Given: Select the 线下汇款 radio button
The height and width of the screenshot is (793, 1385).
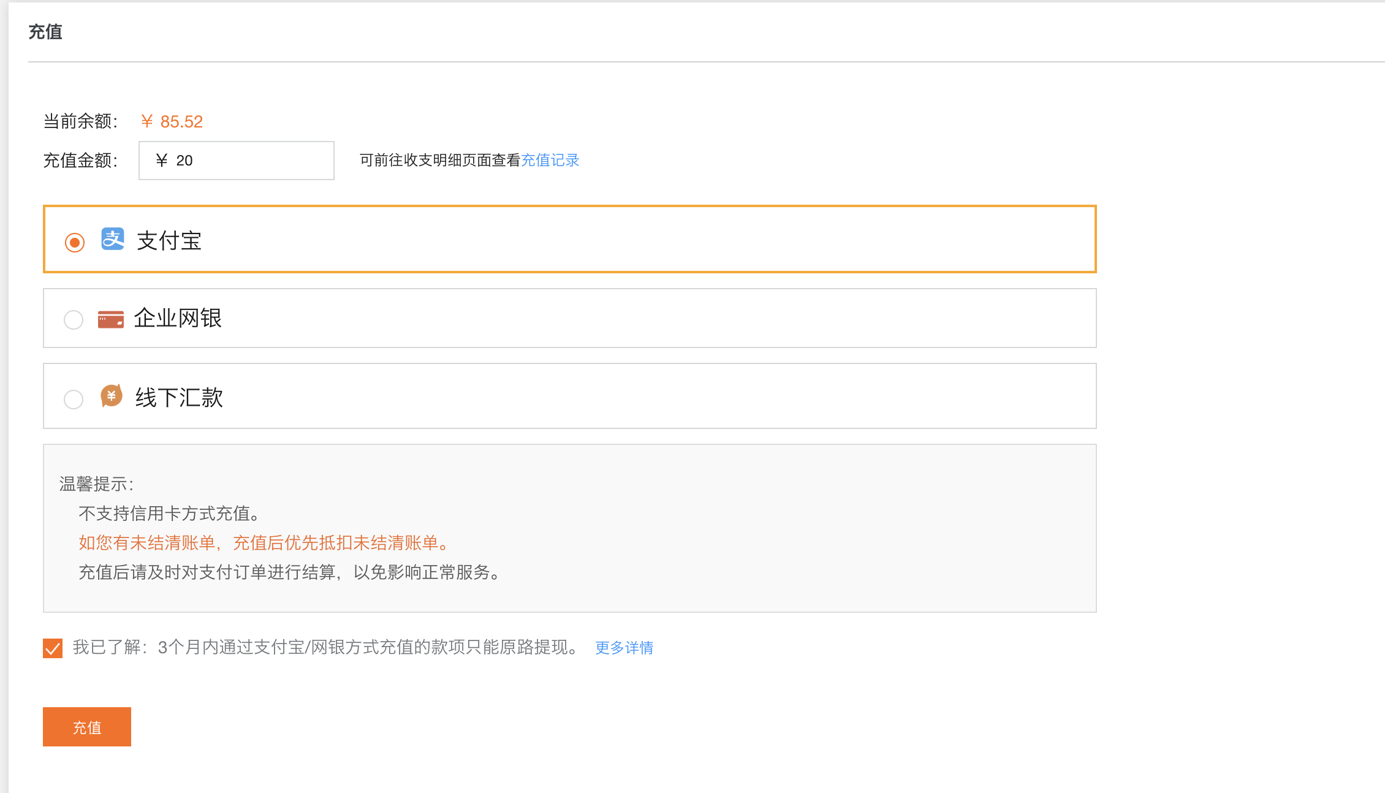Looking at the screenshot, I should click(x=74, y=399).
